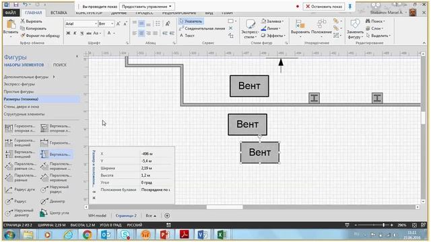Open the Все pages list dropdown
This screenshot has height=242, width=431.
click(x=151, y=216)
